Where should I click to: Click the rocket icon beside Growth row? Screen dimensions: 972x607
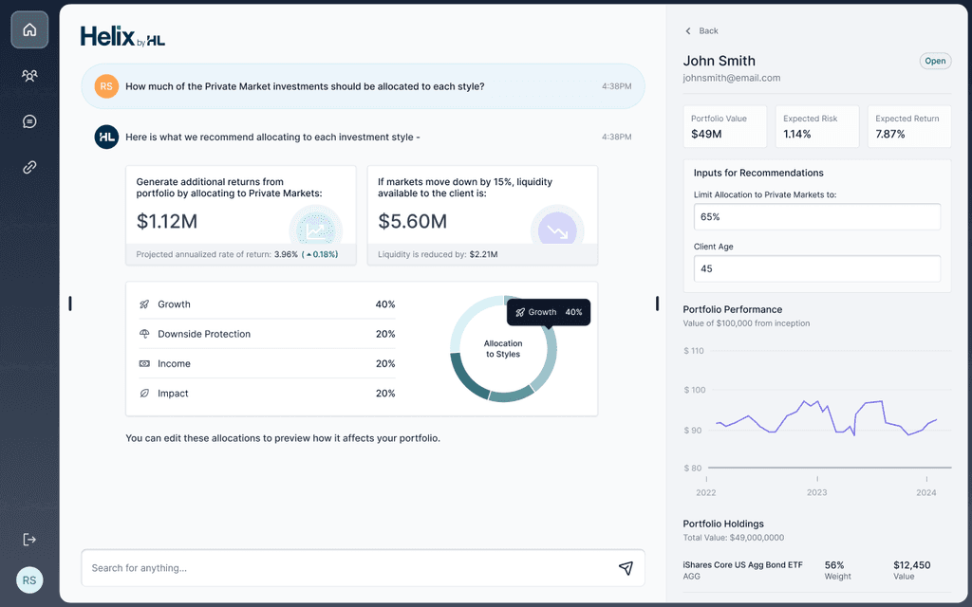coord(144,304)
